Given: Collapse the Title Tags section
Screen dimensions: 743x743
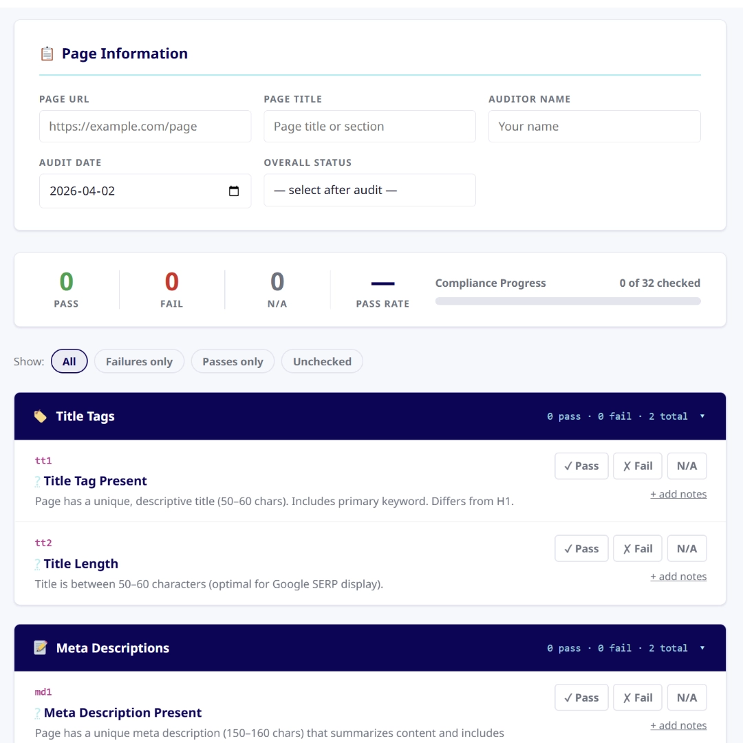Looking at the screenshot, I should tap(702, 416).
